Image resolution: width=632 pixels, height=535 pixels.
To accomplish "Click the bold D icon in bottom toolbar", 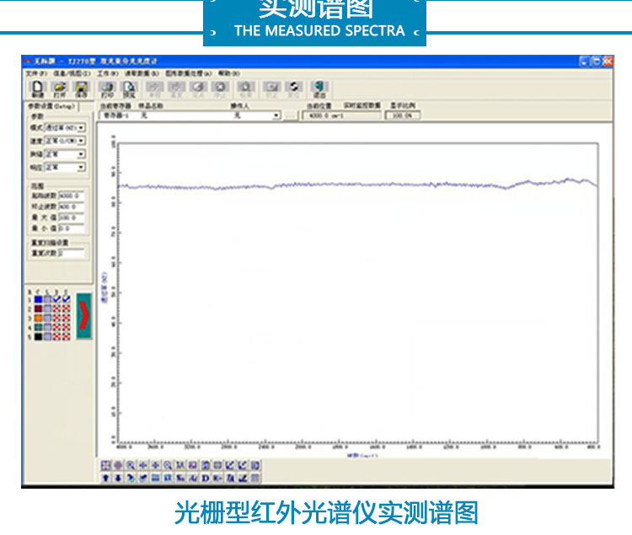I will pos(206,479).
